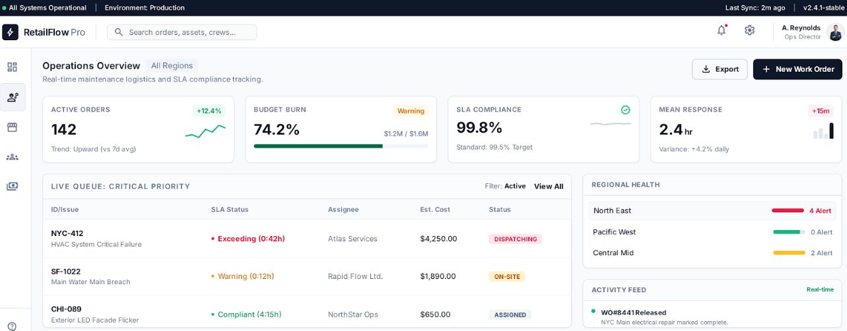Click All Systems Operational status

click(x=45, y=8)
